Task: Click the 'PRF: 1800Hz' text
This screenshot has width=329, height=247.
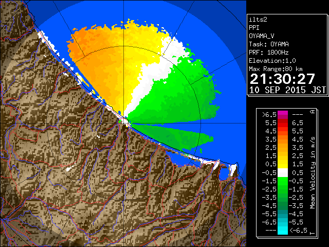Action: point(269,52)
